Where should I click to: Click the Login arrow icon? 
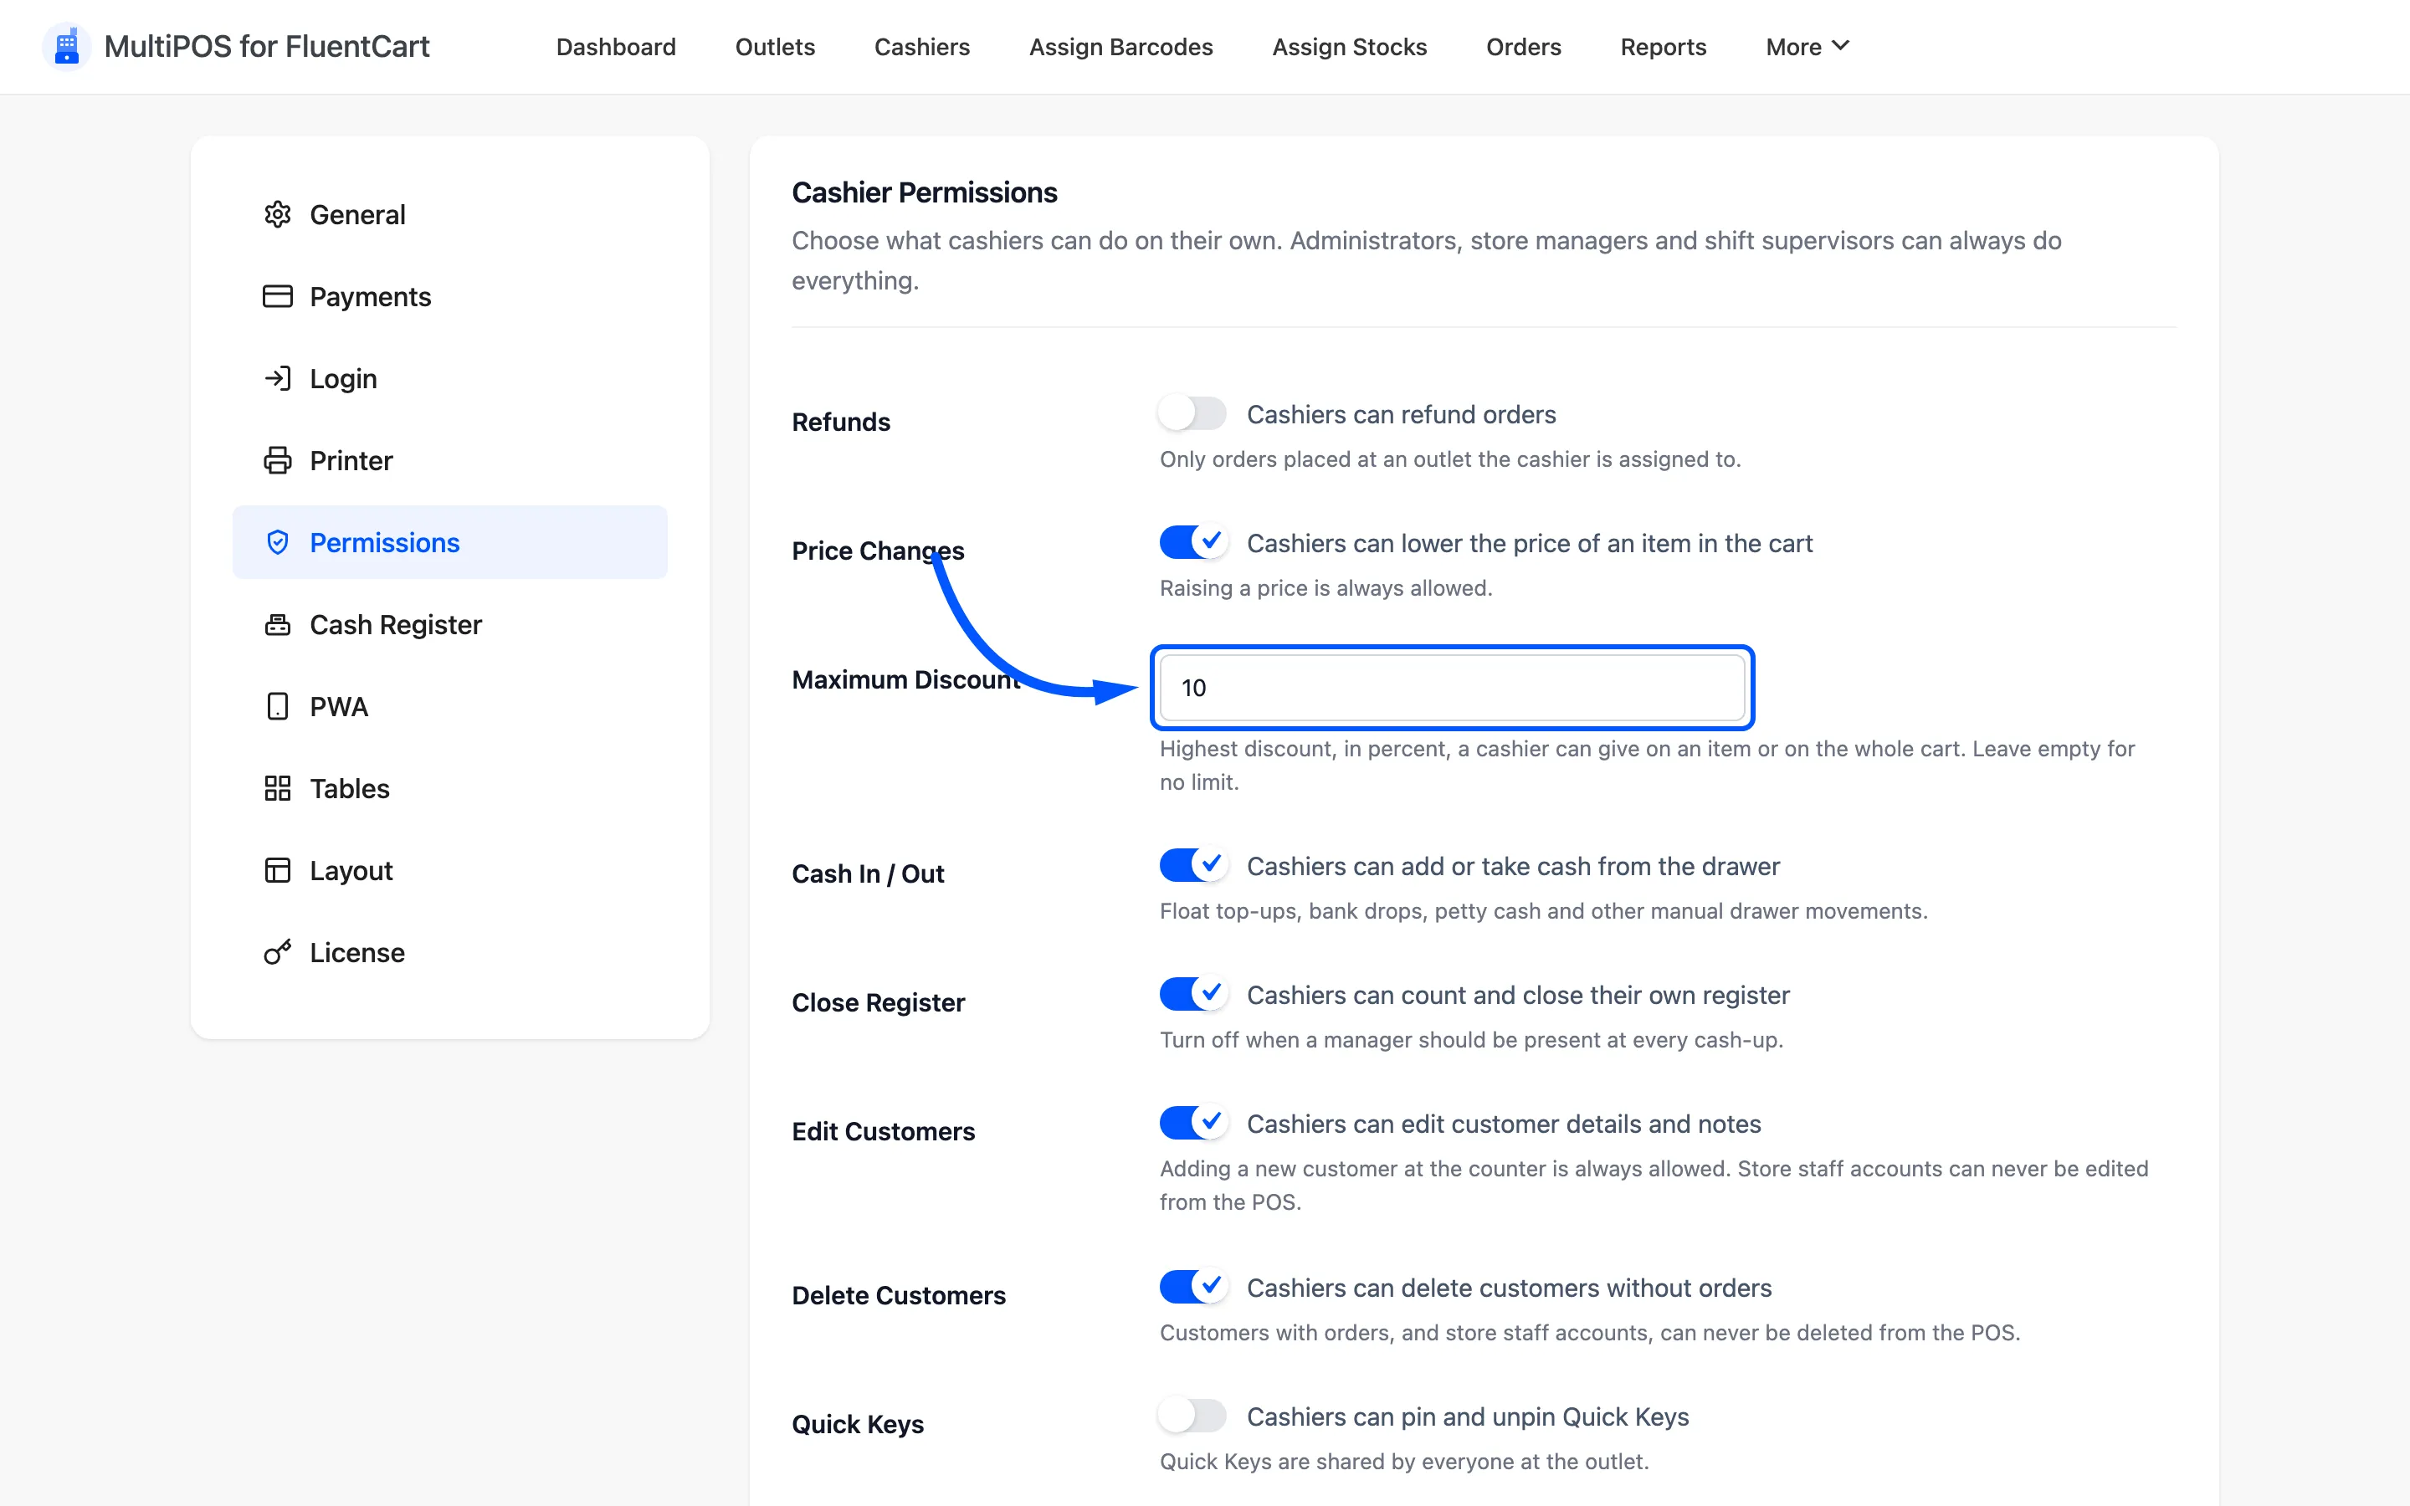277,378
